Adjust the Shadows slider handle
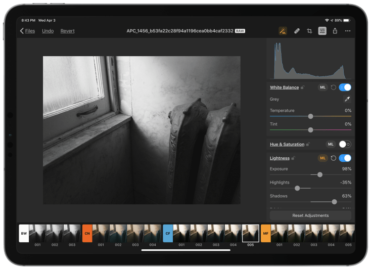The image size is (372, 270). tap(334, 202)
